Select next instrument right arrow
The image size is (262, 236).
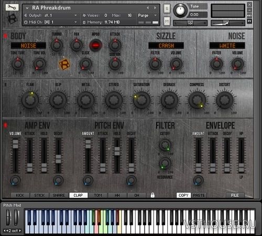click(155, 8)
